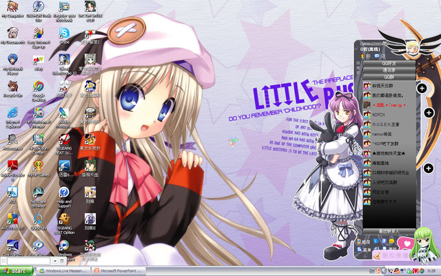Open the Help and Support shortcut
441x276 pixels.
[x=64, y=197]
